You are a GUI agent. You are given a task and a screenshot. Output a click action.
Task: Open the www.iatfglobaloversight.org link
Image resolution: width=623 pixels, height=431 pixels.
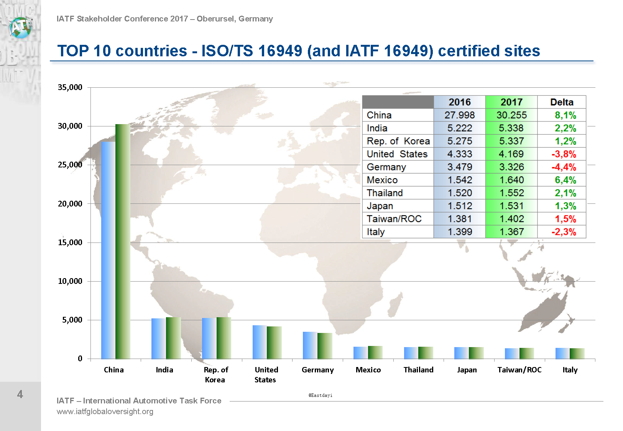click(x=105, y=411)
